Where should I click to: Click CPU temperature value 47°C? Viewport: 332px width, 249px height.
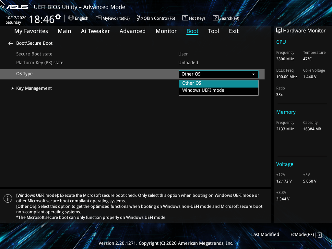pyautogui.click(x=307, y=59)
